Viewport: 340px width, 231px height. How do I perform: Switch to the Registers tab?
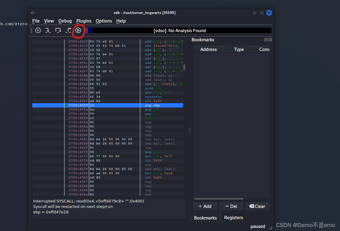(x=234, y=218)
